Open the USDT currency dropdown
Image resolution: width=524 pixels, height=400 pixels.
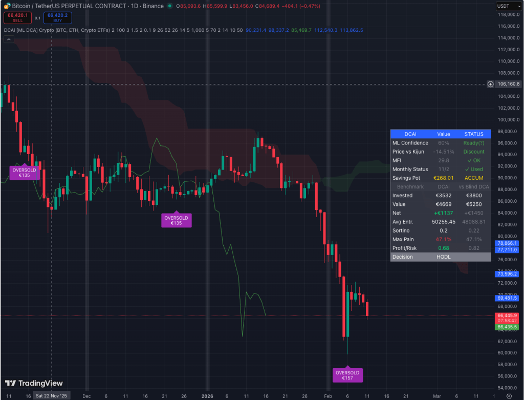tap(507, 6)
